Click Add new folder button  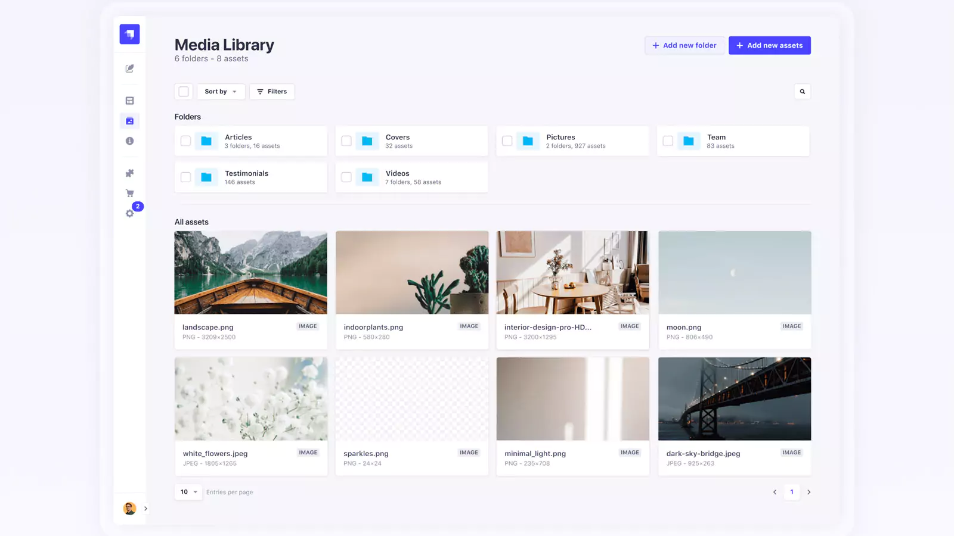684,45
